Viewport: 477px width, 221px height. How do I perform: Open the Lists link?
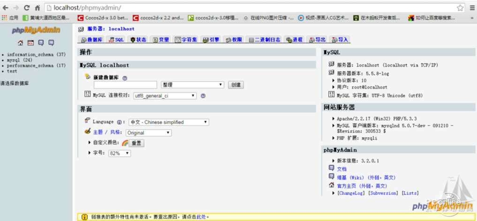pos(410,193)
